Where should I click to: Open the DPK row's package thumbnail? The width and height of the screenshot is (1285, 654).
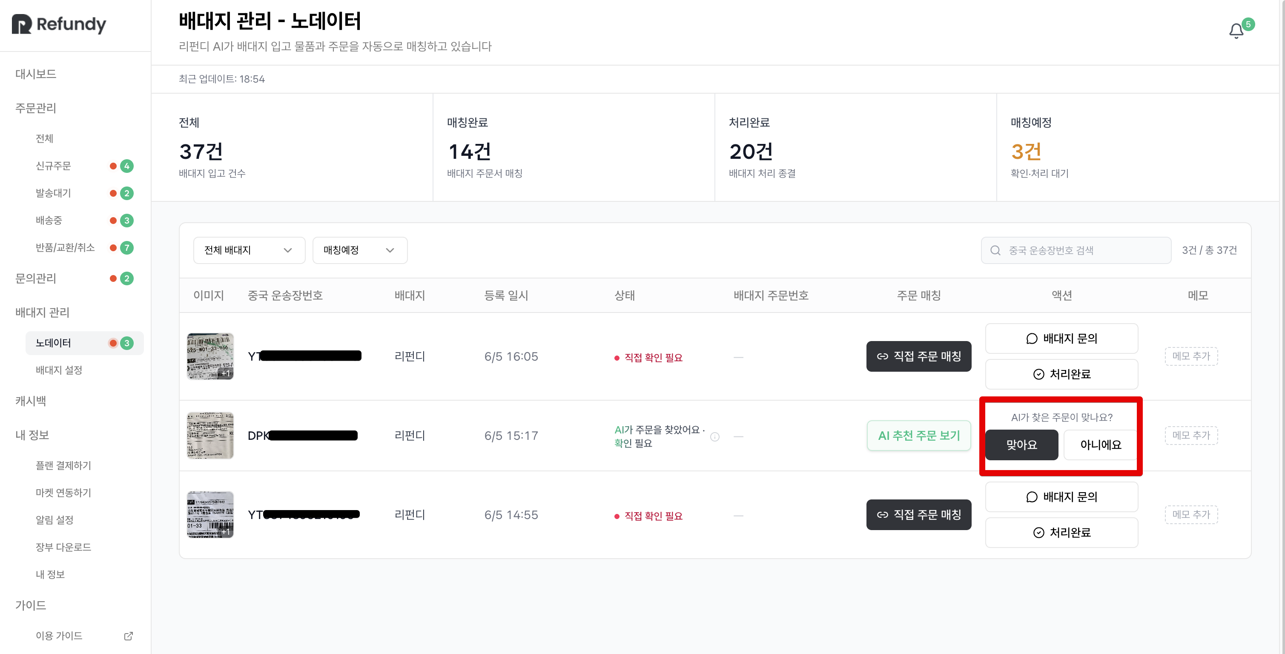click(210, 435)
